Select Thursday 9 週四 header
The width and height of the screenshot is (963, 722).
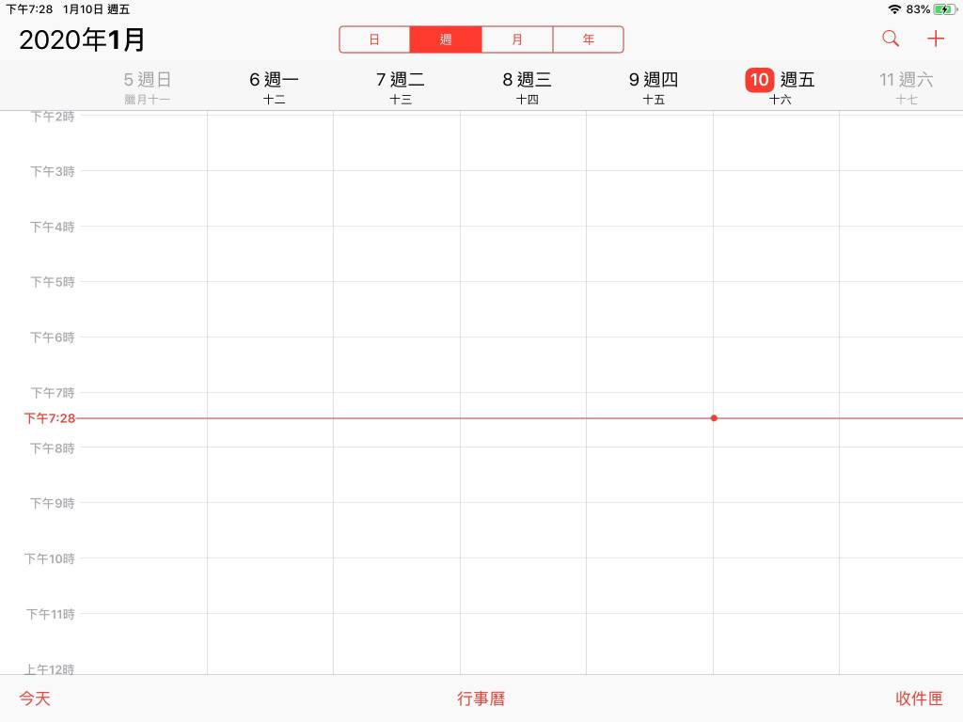(653, 81)
